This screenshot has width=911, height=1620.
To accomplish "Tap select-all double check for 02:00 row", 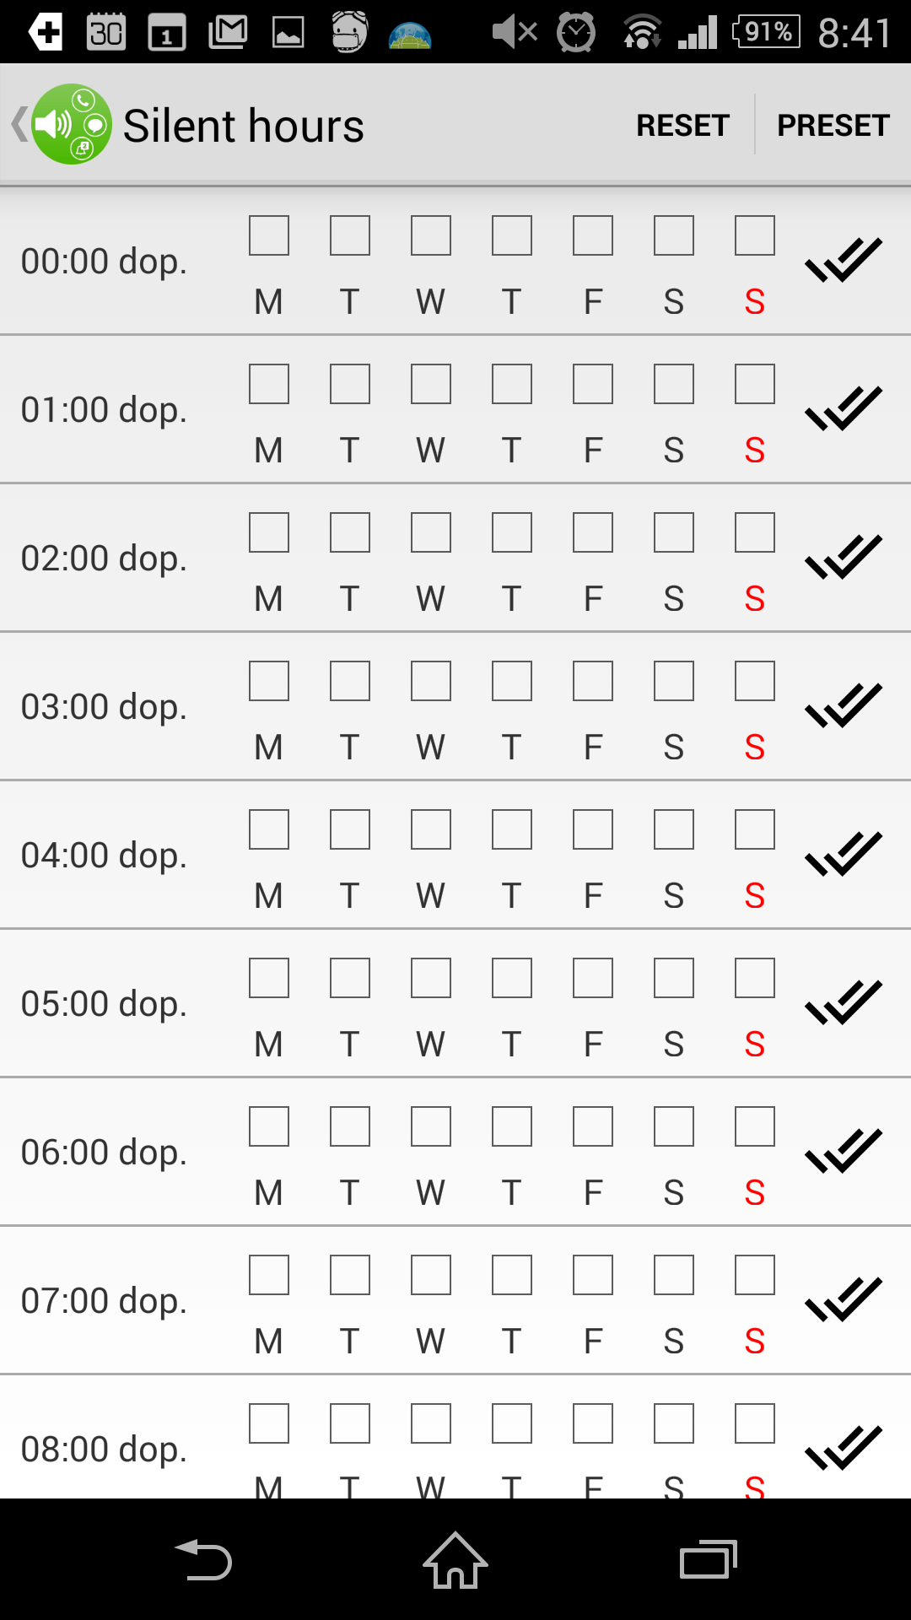I will coord(843,557).
